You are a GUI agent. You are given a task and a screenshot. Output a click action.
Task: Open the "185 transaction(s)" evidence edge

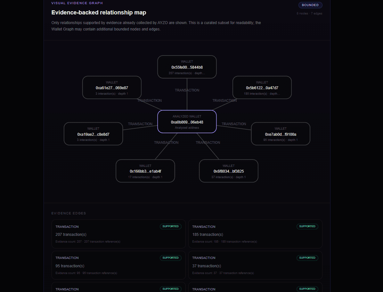coord(255,234)
